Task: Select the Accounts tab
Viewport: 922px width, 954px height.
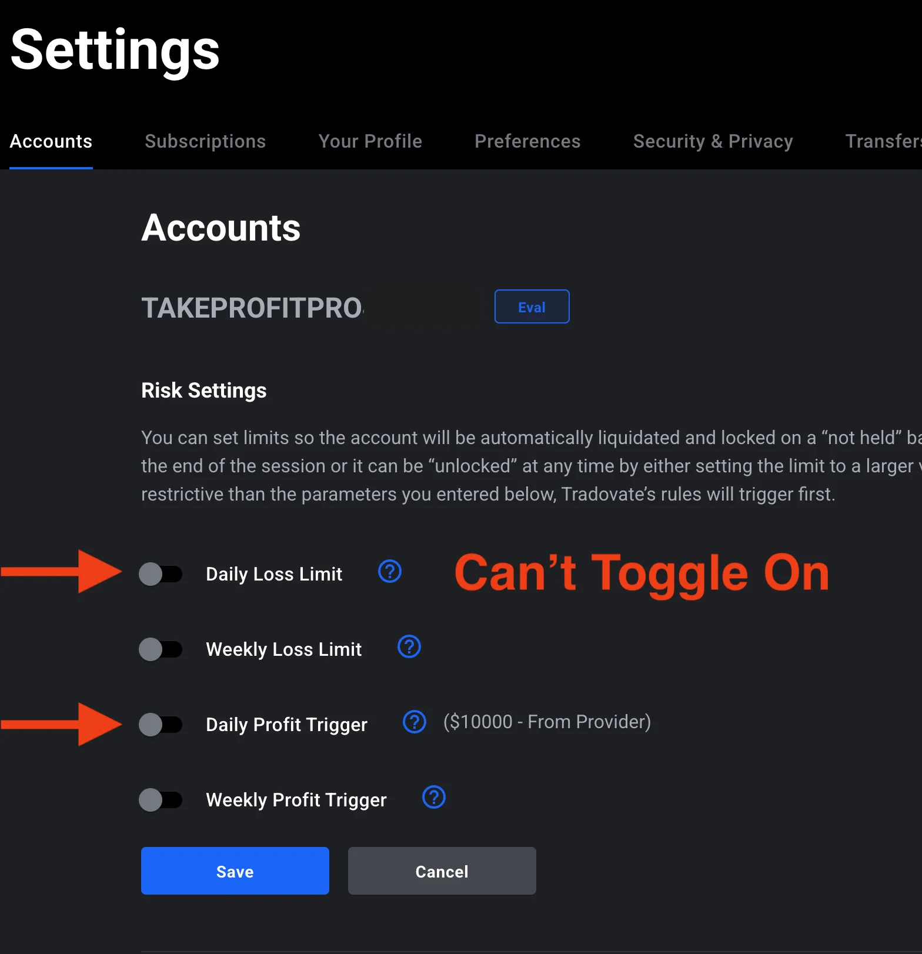Action: pyautogui.click(x=51, y=141)
